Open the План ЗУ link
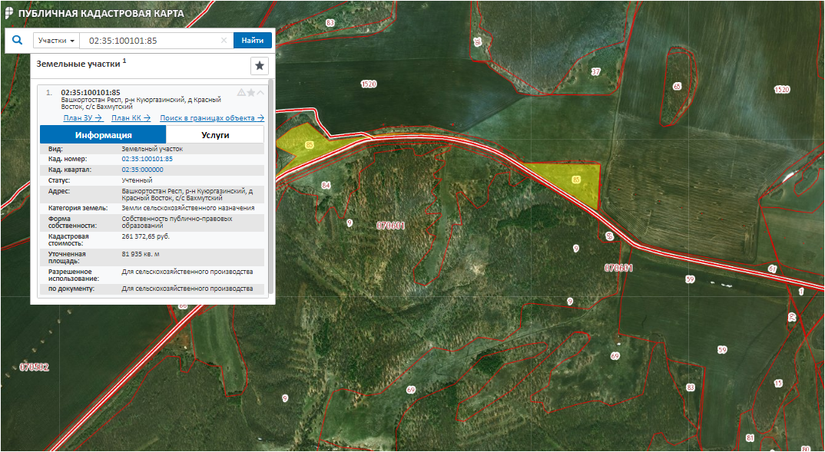The height and width of the screenshot is (452, 825). (x=83, y=118)
